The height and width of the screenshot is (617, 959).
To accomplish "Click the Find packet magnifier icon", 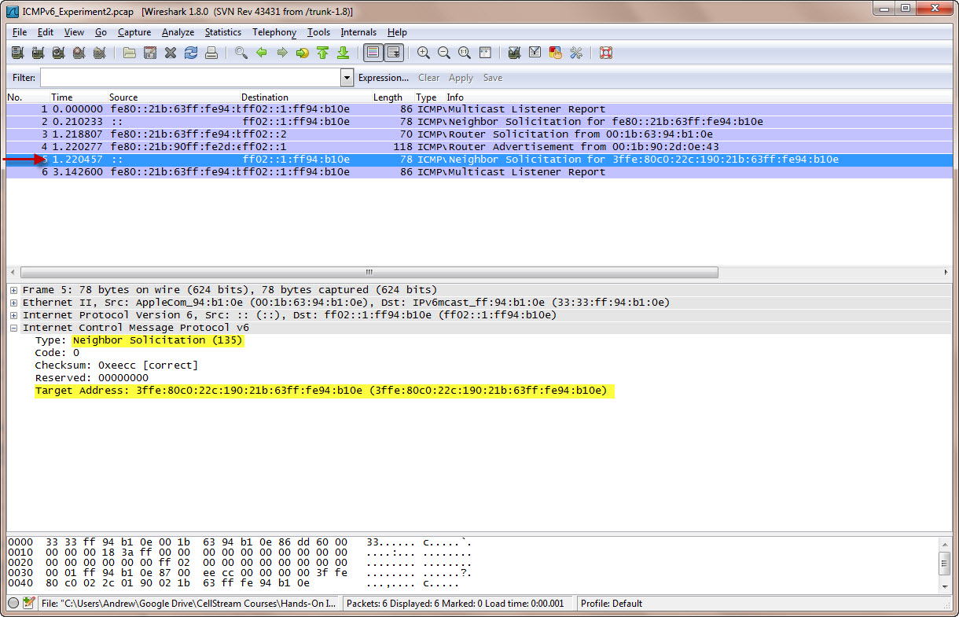I will pos(241,53).
